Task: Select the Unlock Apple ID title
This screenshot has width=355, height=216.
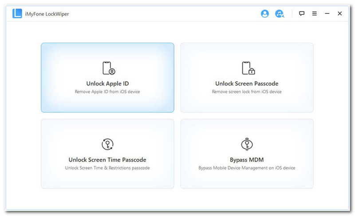Action: 107,84
